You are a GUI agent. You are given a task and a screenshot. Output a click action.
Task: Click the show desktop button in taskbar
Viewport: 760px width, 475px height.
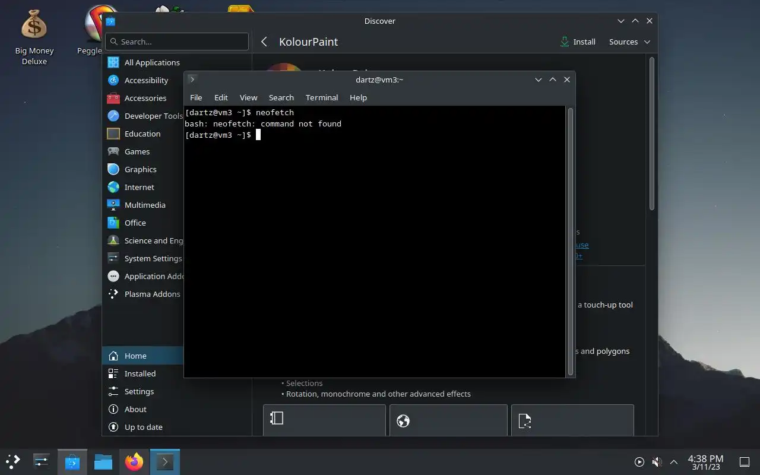coord(744,462)
